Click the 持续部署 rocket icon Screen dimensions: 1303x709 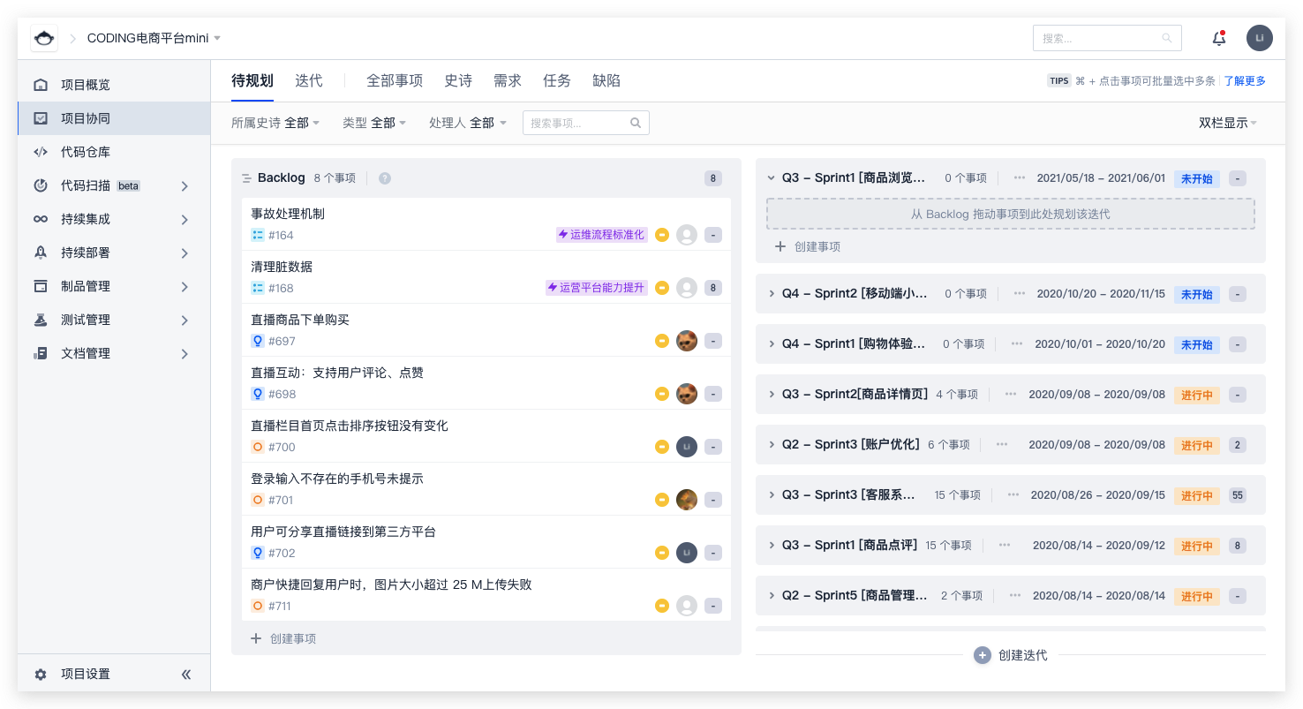41,253
